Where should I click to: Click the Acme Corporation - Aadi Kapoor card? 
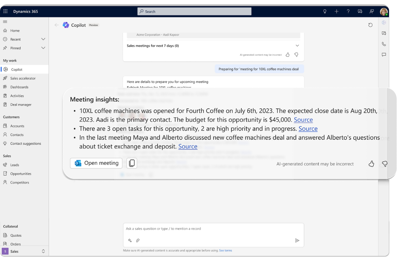click(213, 35)
